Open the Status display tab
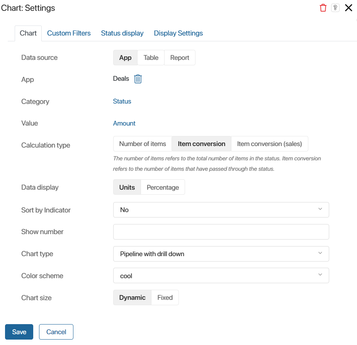Image resolution: width=357 pixels, height=345 pixels. (122, 33)
